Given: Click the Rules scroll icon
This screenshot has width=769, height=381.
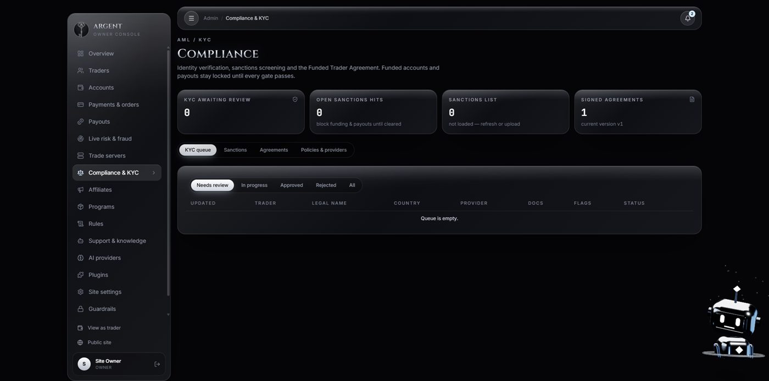Looking at the screenshot, I should tap(80, 224).
